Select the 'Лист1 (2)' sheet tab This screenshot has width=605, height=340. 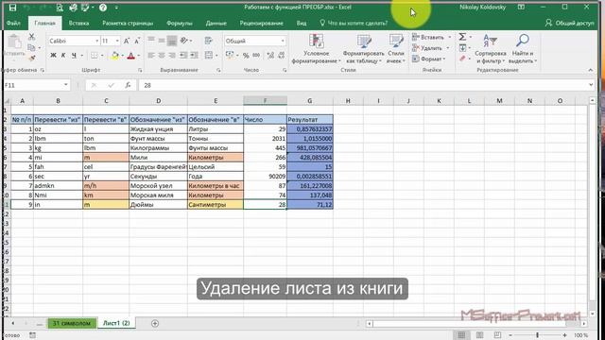click(116, 323)
